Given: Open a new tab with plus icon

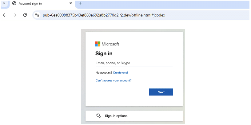Looking at the screenshot, I should click(81, 3).
